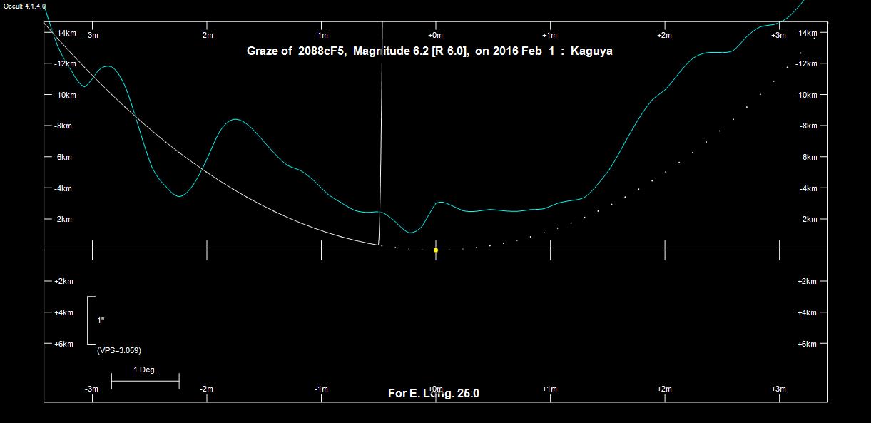This screenshot has width=871, height=423.
Task: Click the +2km label on the right axis
Action: coord(807,281)
